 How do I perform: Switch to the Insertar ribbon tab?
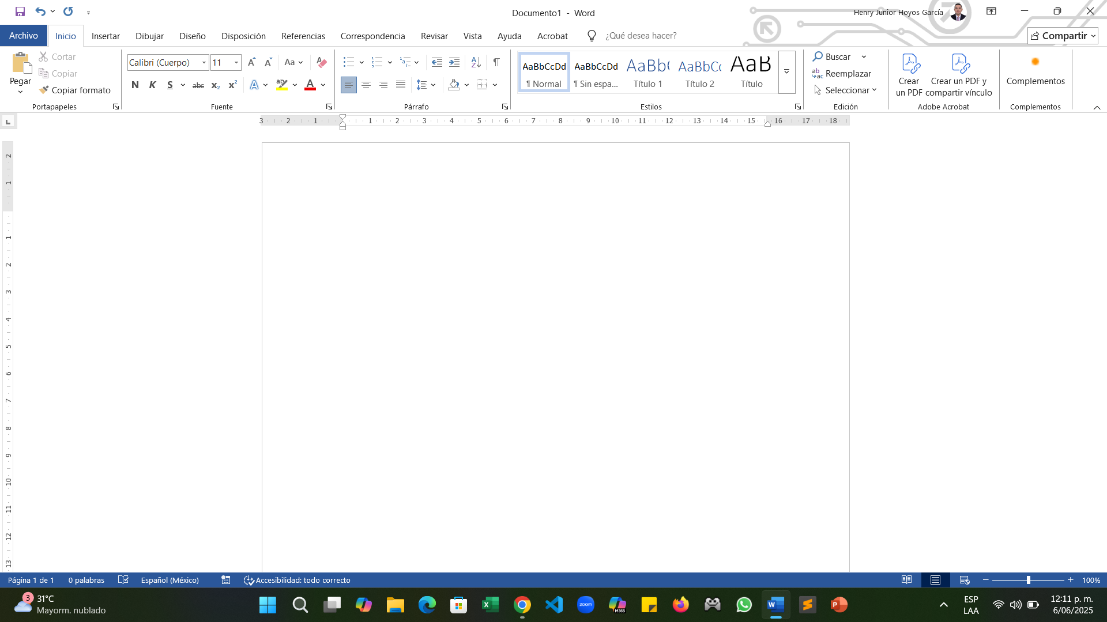click(106, 36)
